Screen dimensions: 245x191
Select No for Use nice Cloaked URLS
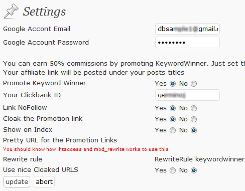click(x=194, y=170)
